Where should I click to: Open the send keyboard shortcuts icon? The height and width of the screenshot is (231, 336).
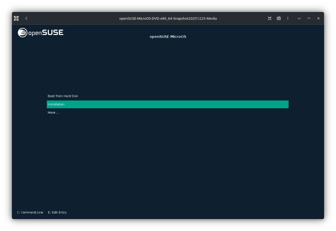(x=278, y=18)
